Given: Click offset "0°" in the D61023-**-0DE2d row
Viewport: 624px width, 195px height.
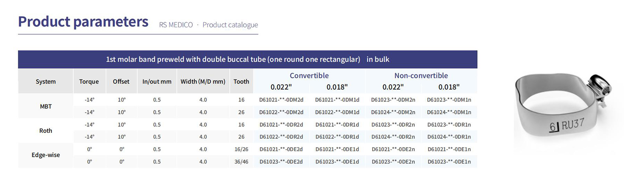Looking at the screenshot, I should (122, 162).
